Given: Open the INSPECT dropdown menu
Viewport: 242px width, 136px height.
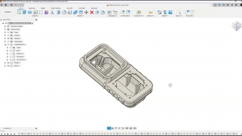Looking at the screenshot, I should (151, 16).
